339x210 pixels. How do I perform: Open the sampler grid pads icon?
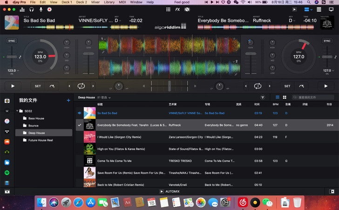pyautogui.click(x=168, y=9)
